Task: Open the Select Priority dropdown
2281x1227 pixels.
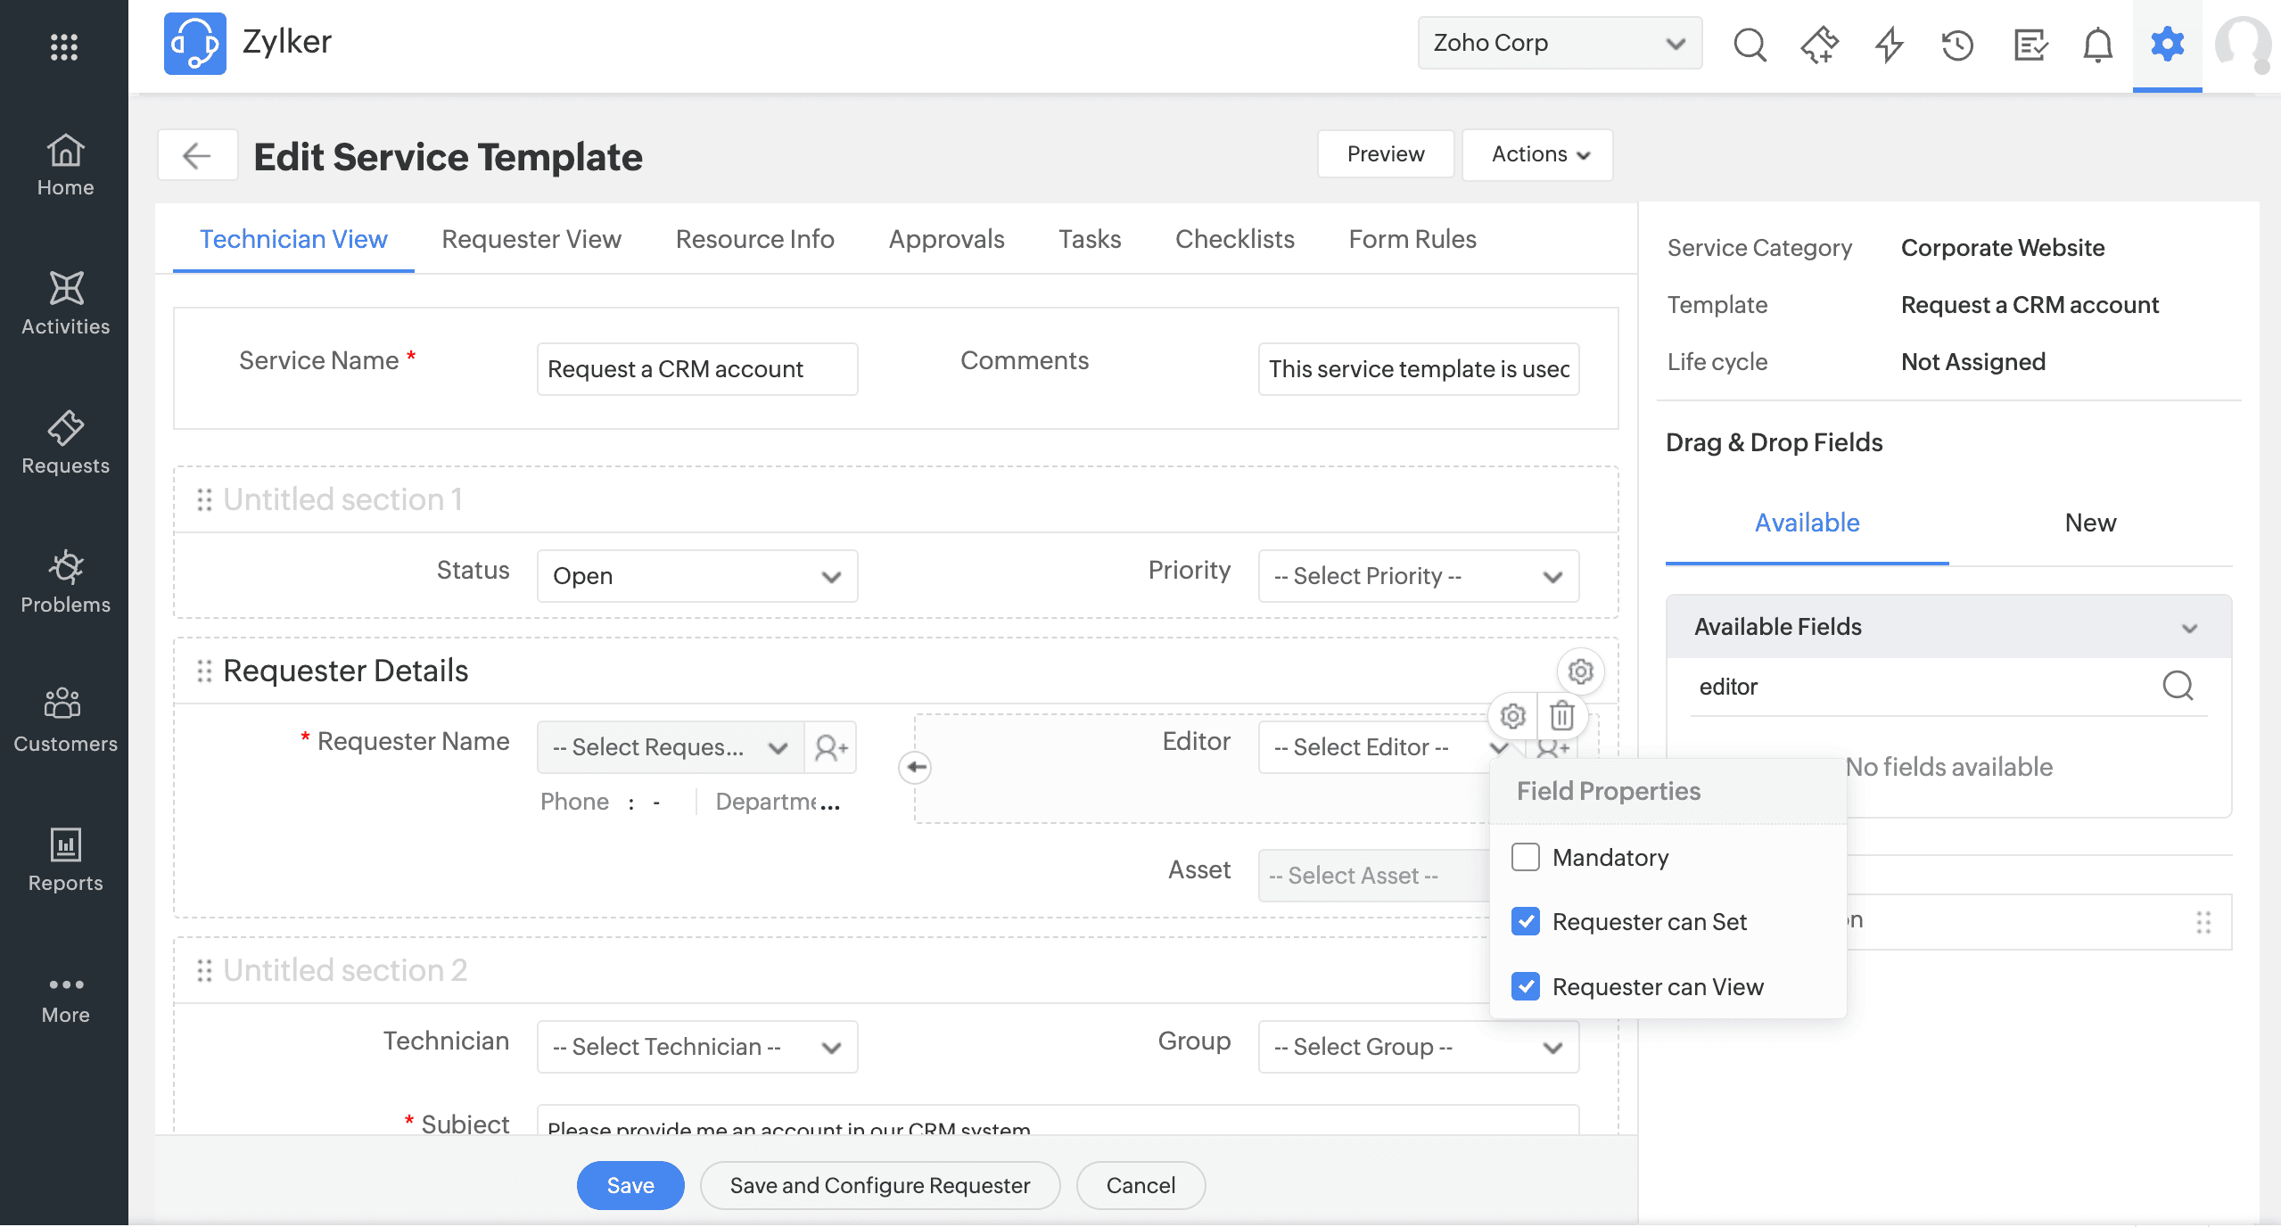Action: coord(1418,576)
